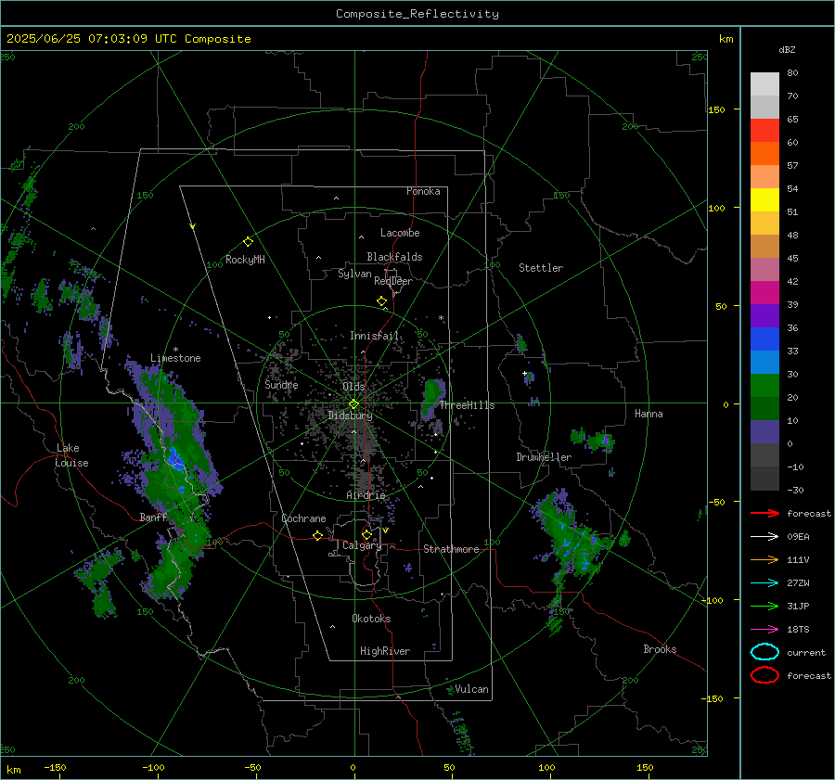The width and height of the screenshot is (835, 780).
Task: Click the radar-center diamond marker above Didsbury
Action: coord(353,404)
